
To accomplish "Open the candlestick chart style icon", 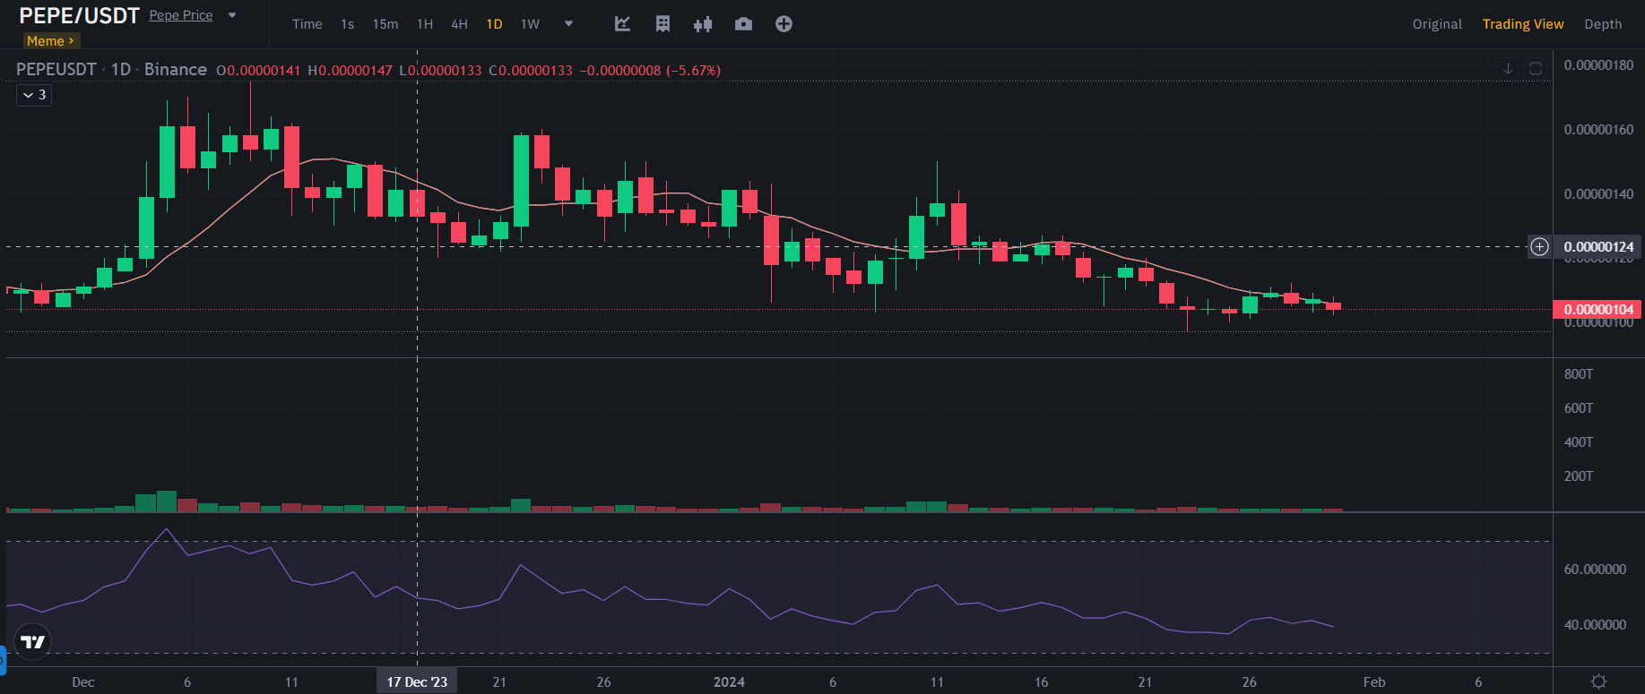I will click(x=703, y=24).
